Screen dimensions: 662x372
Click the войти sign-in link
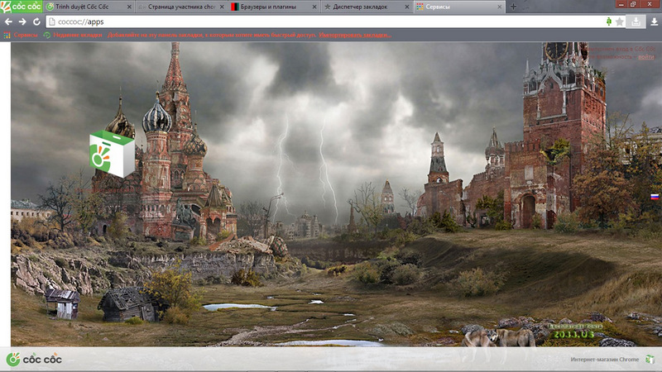click(x=646, y=56)
